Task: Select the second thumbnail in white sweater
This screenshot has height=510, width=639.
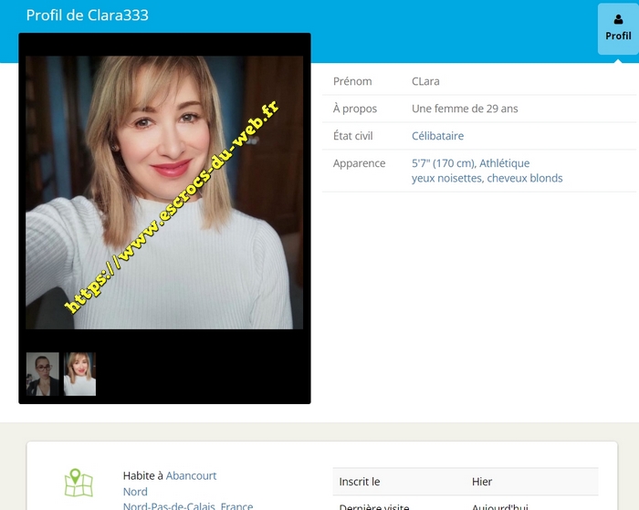Action: point(79,374)
